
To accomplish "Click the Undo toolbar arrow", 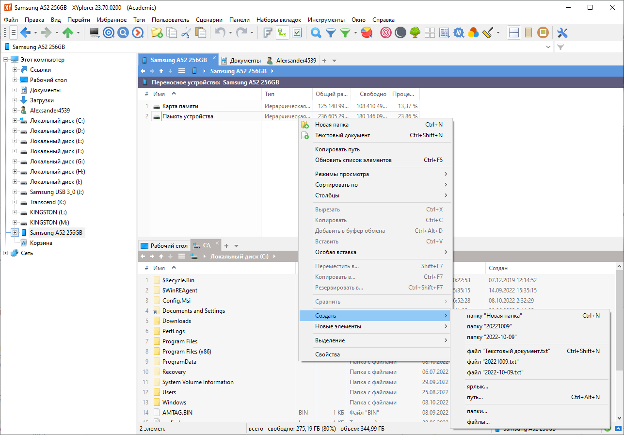I will click(x=220, y=32).
